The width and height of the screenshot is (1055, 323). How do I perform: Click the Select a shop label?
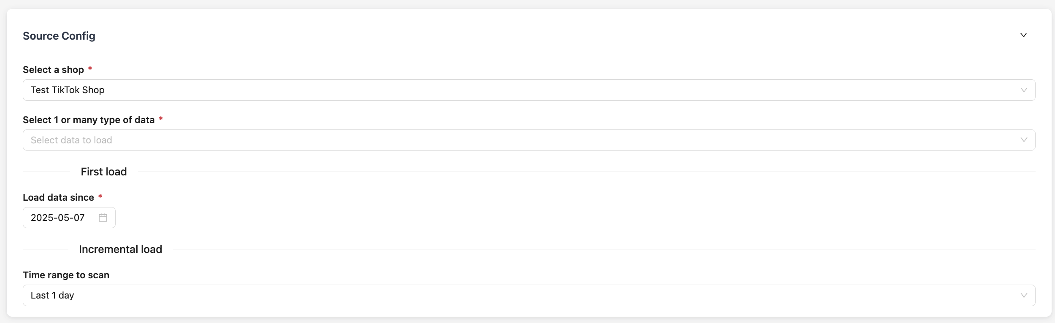[53, 70]
